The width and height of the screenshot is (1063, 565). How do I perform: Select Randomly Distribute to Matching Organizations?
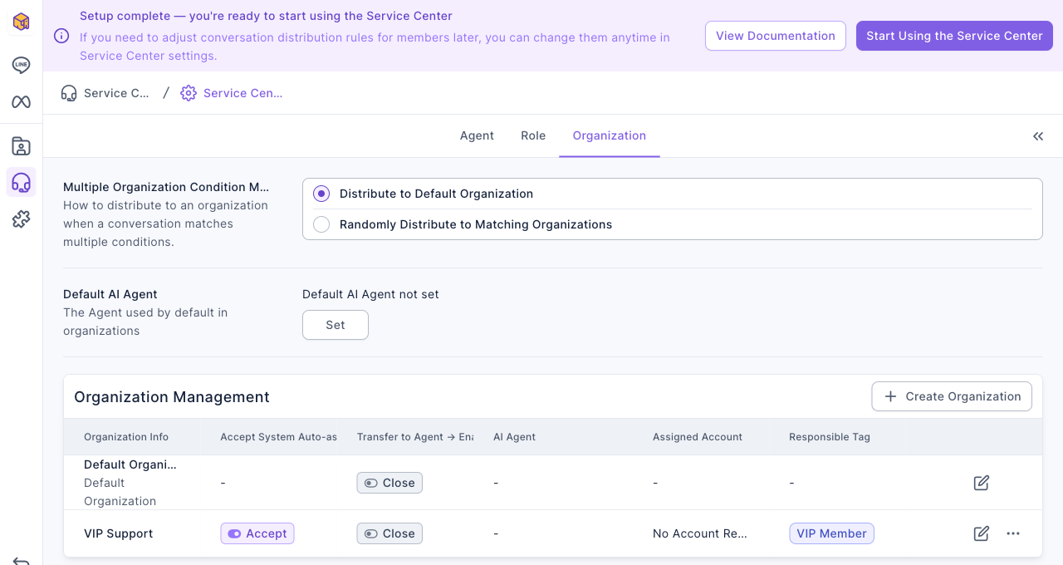click(x=321, y=224)
